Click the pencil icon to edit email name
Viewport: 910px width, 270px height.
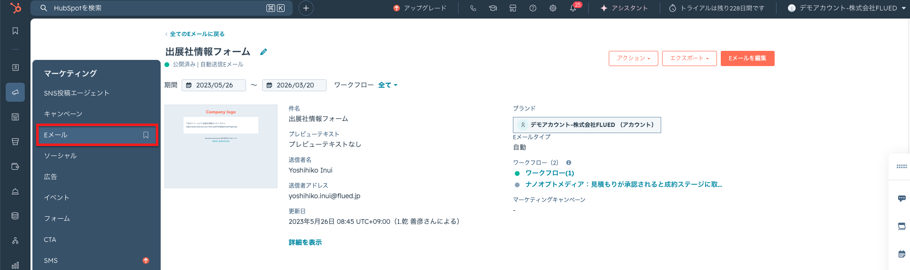[x=264, y=52]
